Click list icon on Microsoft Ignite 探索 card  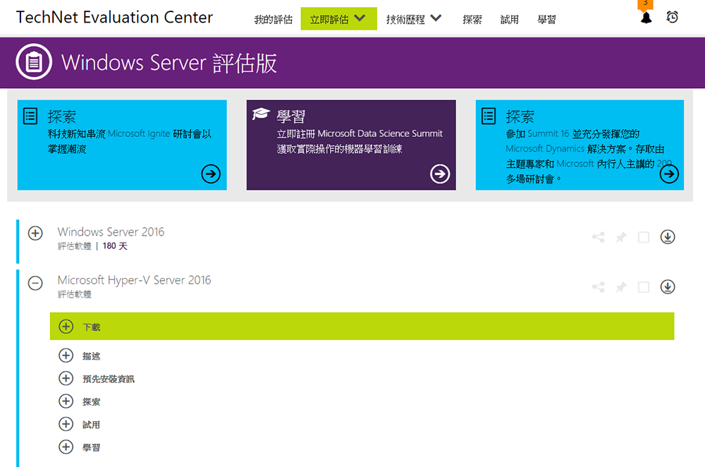(x=30, y=116)
